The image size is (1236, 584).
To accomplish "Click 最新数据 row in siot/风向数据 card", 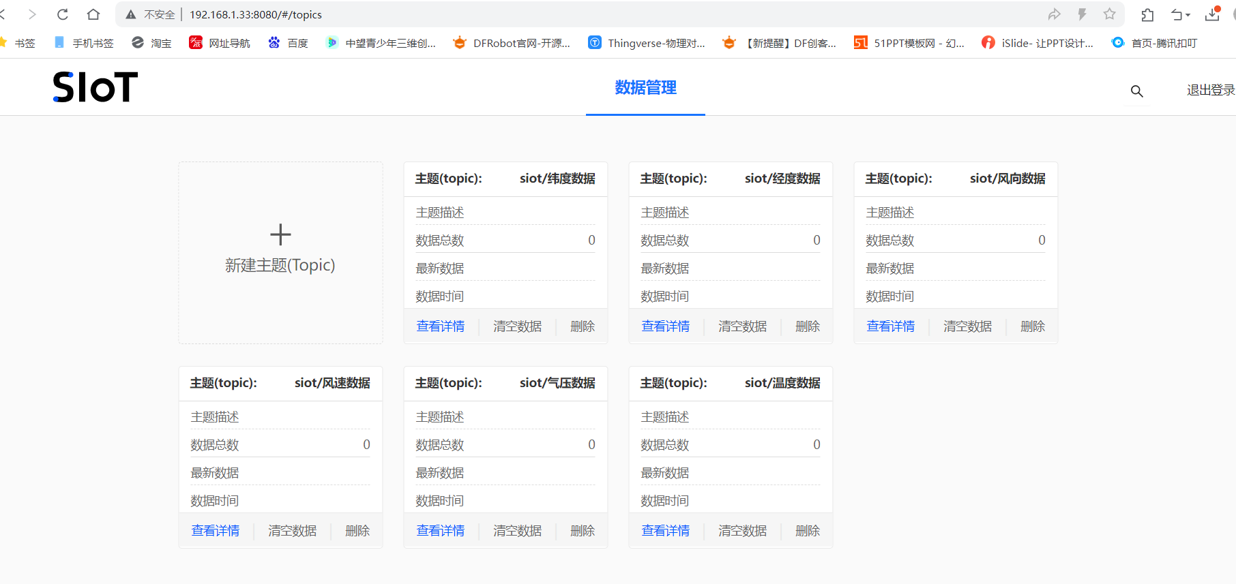I will 956,268.
